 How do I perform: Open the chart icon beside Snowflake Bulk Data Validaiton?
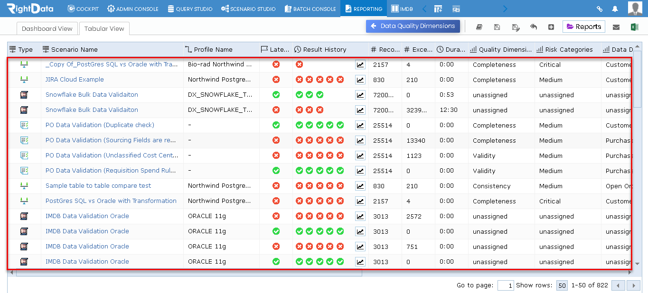pyautogui.click(x=360, y=94)
